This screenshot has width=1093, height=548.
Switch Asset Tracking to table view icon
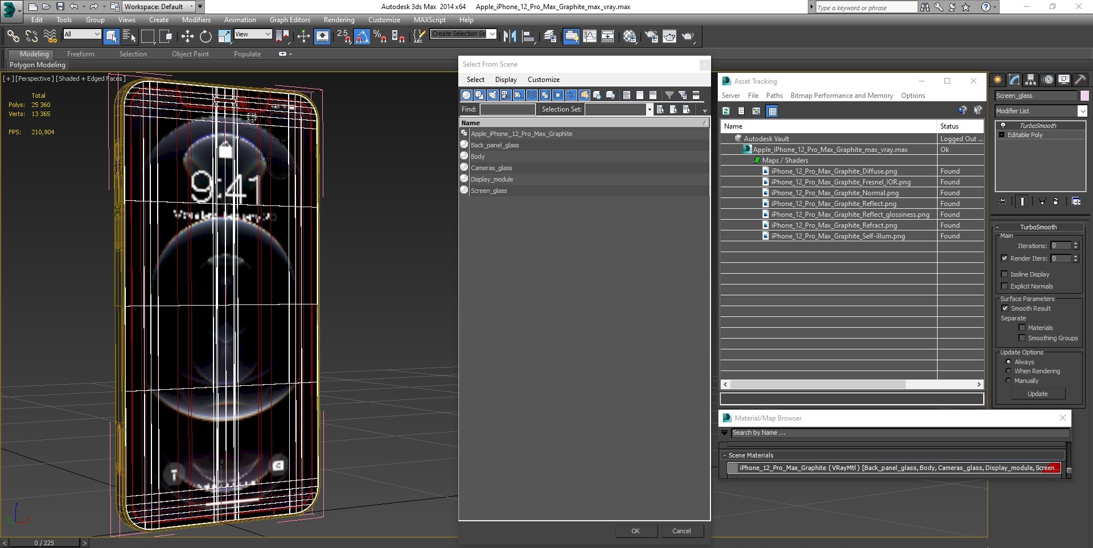(x=773, y=111)
